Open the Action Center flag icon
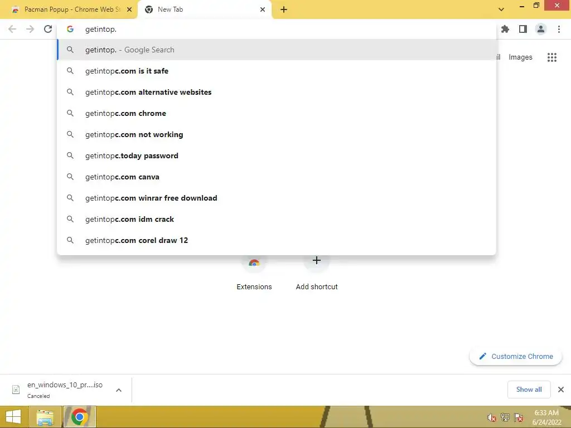 click(519, 417)
